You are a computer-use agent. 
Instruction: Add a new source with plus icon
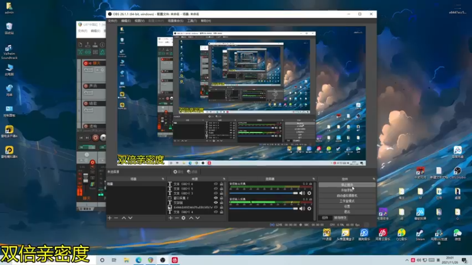click(171, 218)
